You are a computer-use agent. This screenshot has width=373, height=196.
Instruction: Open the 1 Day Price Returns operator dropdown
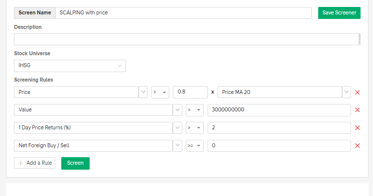click(x=195, y=128)
